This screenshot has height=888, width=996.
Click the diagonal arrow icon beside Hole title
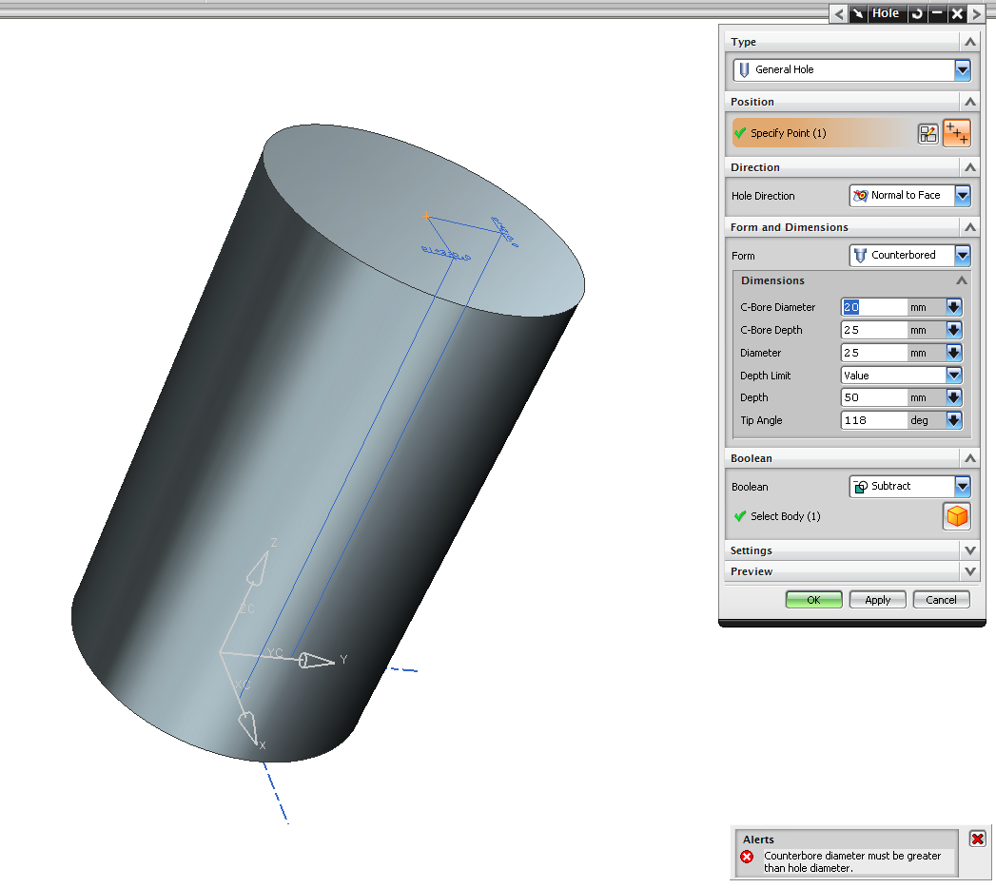(x=858, y=13)
